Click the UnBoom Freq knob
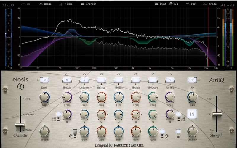 click(84, 97)
